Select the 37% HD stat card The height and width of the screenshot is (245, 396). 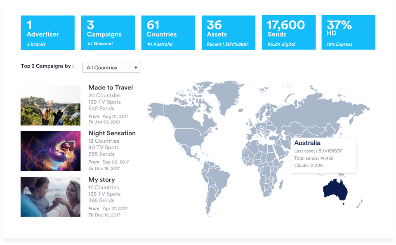tap(348, 33)
